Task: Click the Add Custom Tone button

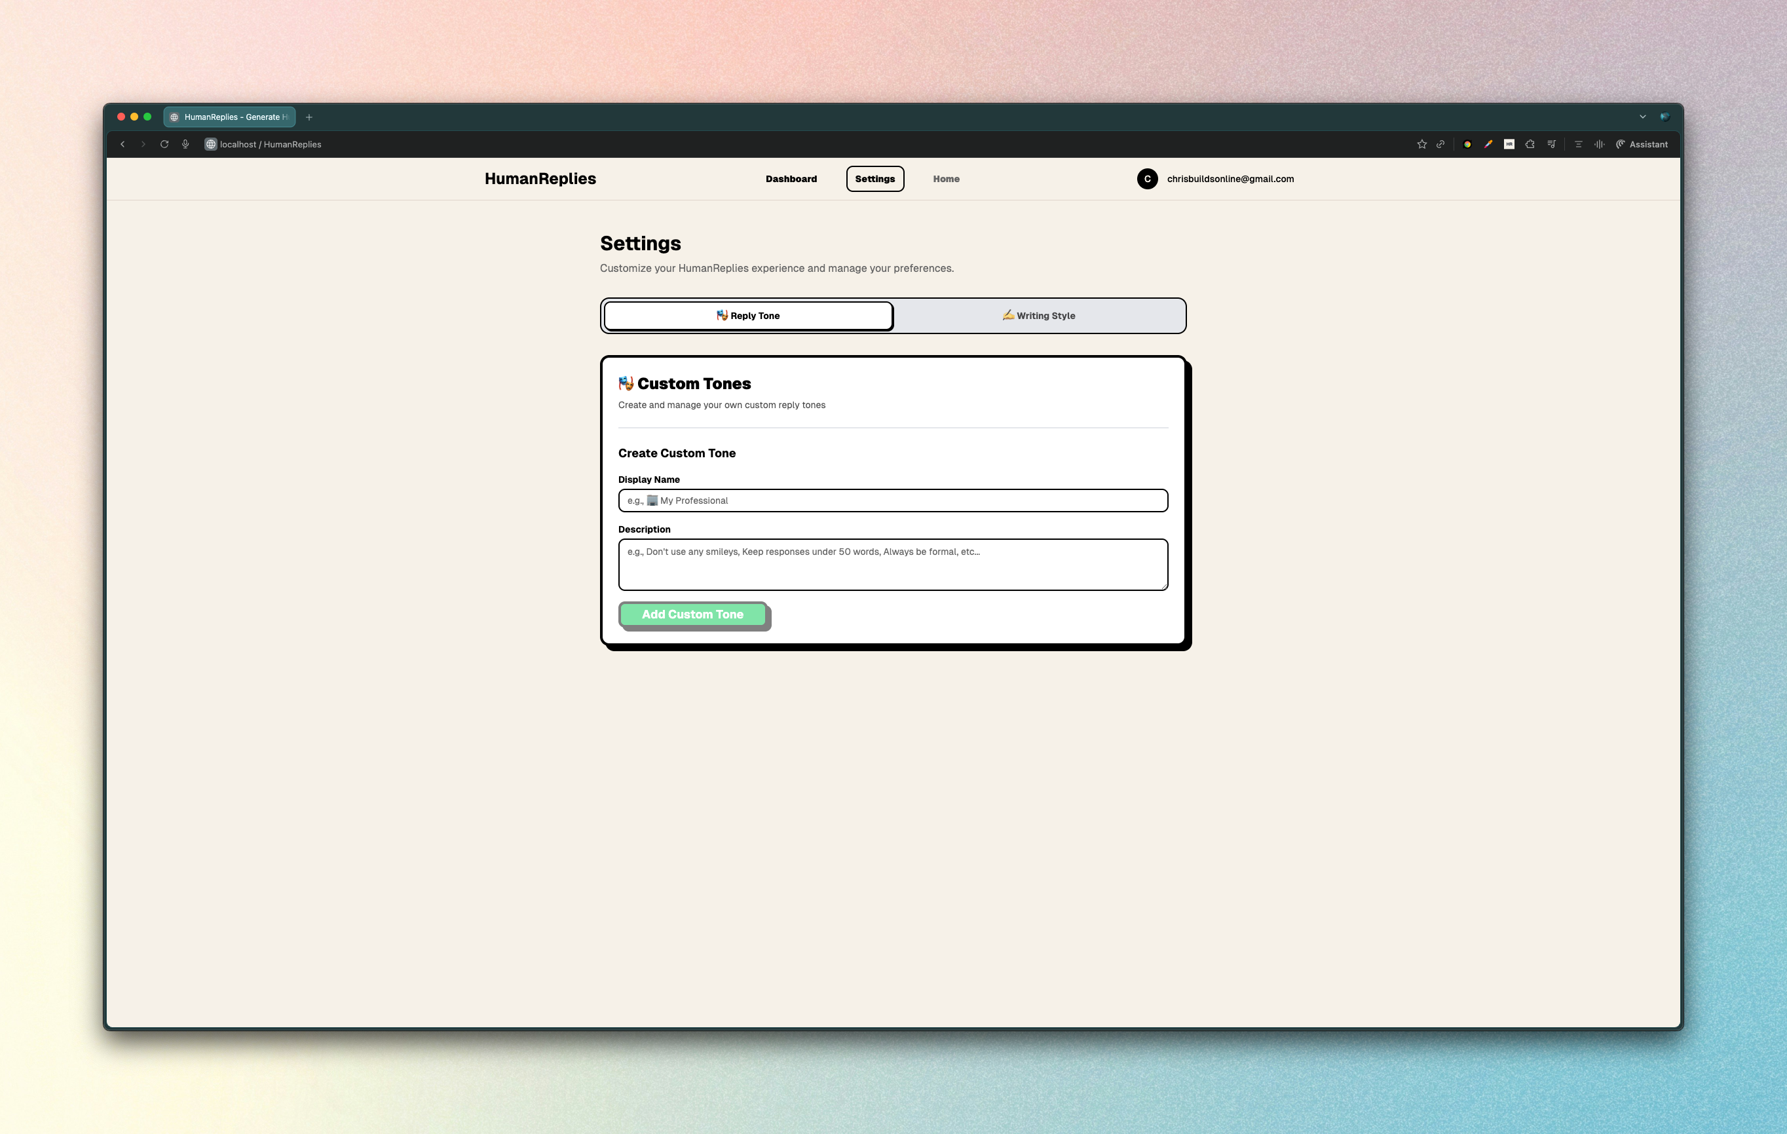Action: (692, 614)
